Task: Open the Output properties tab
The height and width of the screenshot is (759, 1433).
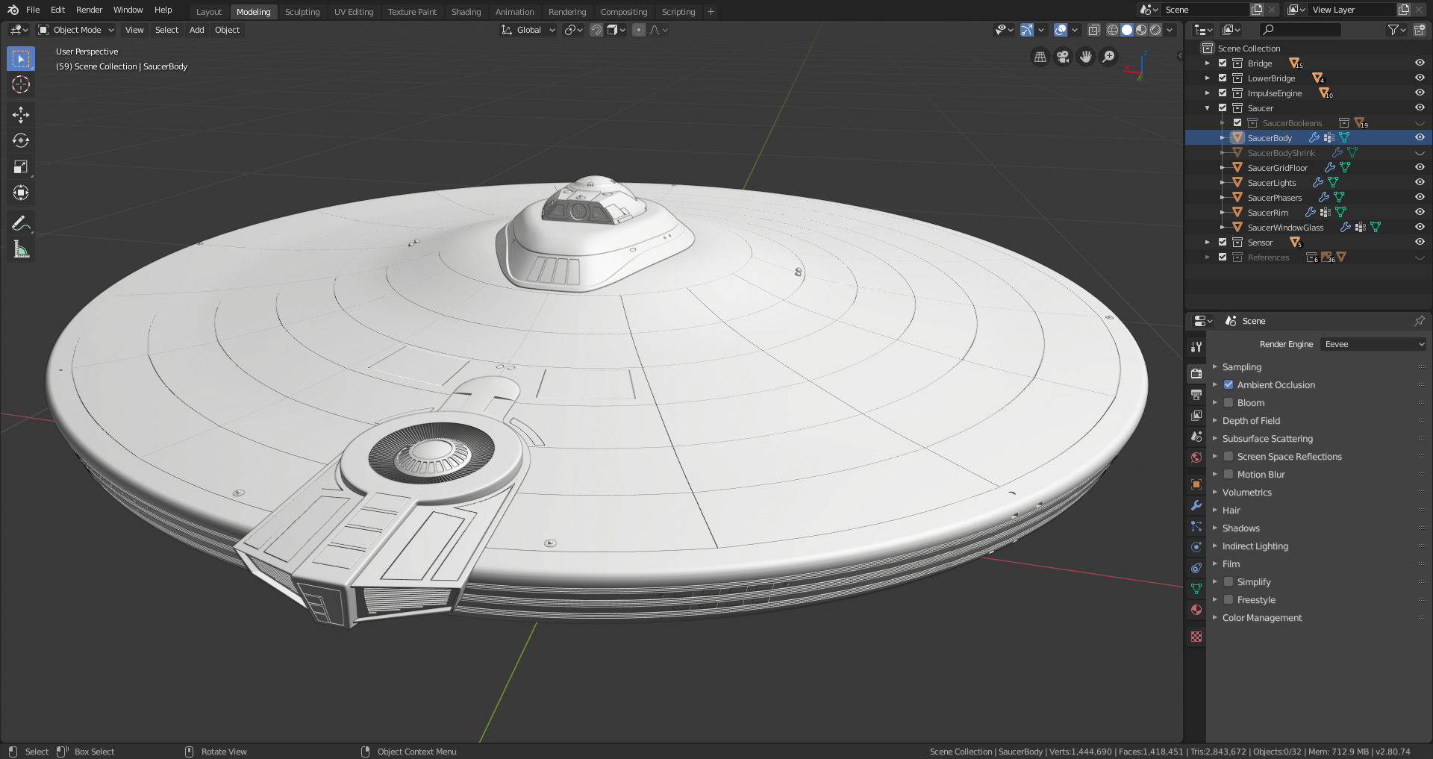Action: click(1196, 394)
